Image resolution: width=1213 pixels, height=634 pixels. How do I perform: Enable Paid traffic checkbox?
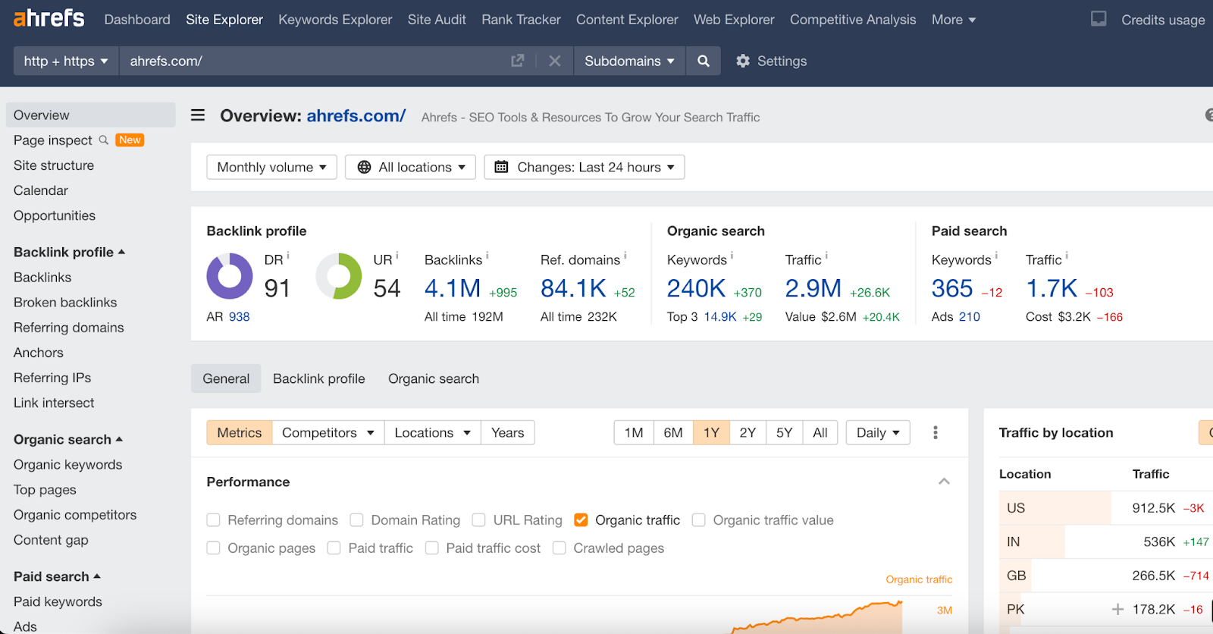pos(334,548)
